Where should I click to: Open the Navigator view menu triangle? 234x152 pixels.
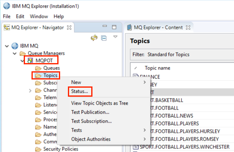click(x=115, y=37)
